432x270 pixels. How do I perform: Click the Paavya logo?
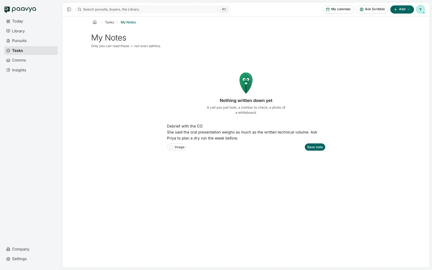click(20, 10)
